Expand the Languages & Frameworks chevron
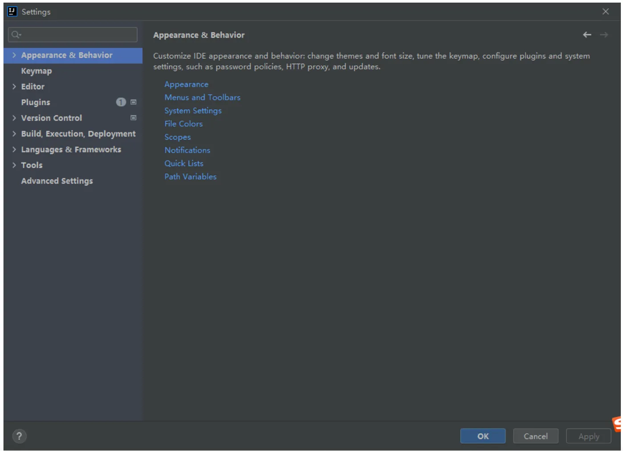623x451 pixels. [x=14, y=149]
